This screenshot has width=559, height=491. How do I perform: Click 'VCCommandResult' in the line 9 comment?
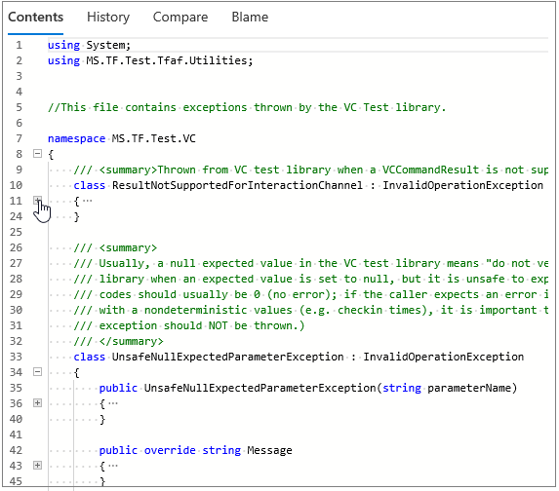[x=430, y=170]
